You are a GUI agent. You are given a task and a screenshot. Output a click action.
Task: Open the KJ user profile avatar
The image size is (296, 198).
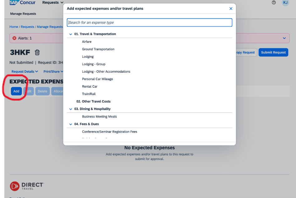285,2
